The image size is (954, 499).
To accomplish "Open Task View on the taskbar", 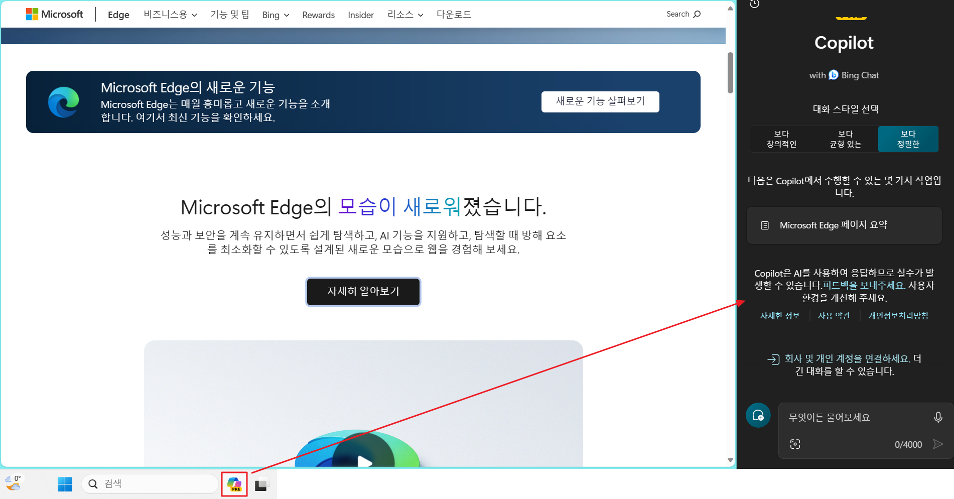I will click(x=261, y=485).
